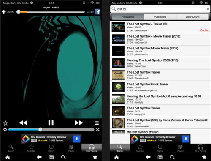This screenshot has width=211, height=161.
Task: Skip to the next track
Action: pyautogui.click(x=79, y=123)
